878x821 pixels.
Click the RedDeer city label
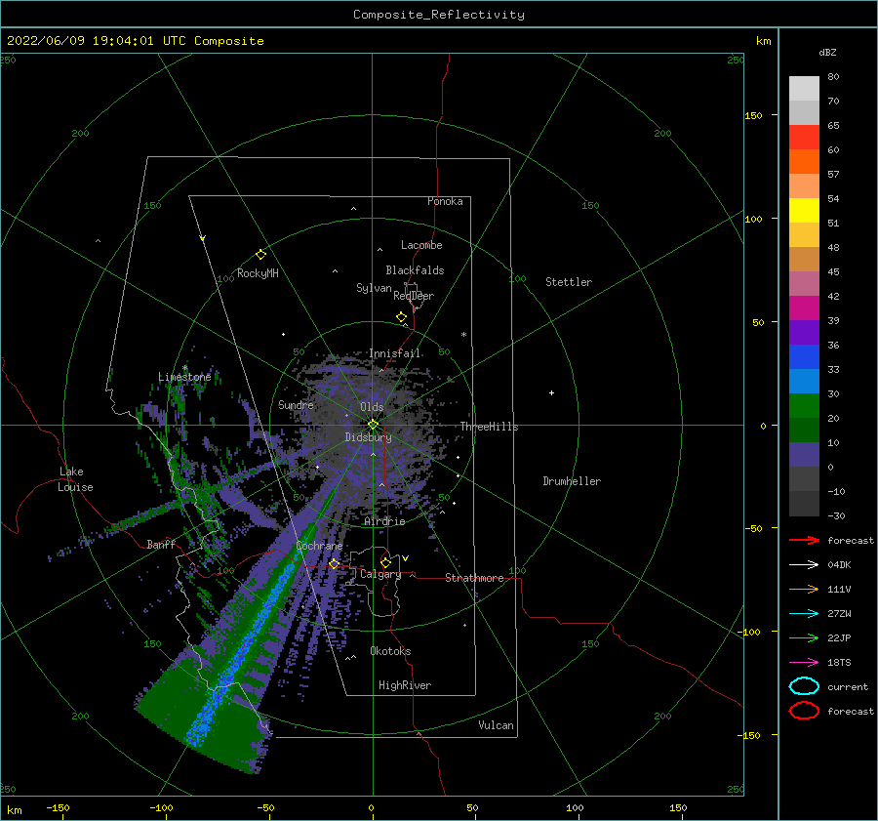[x=414, y=296]
